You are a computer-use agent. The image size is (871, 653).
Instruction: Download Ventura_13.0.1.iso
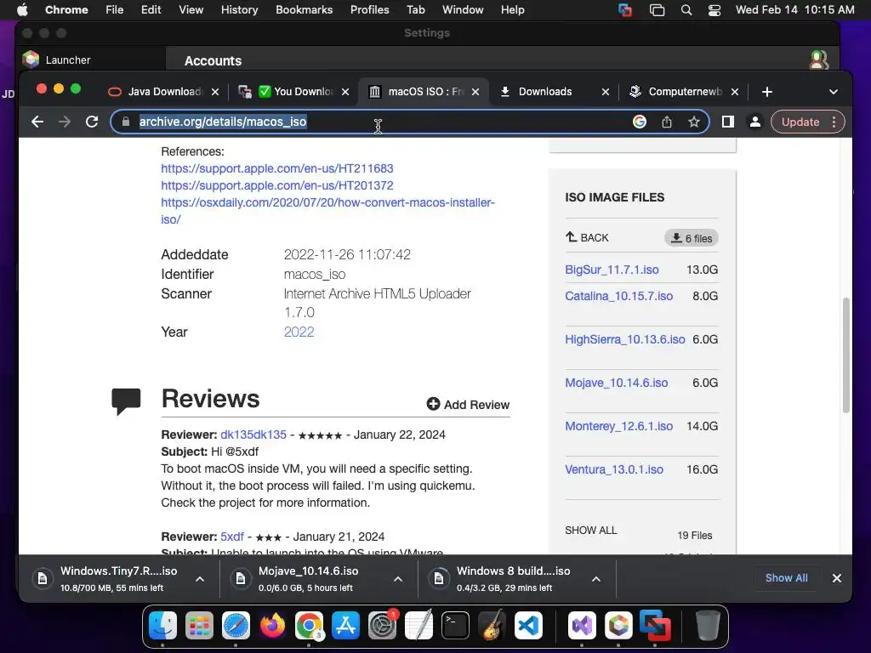(x=614, y=469)
